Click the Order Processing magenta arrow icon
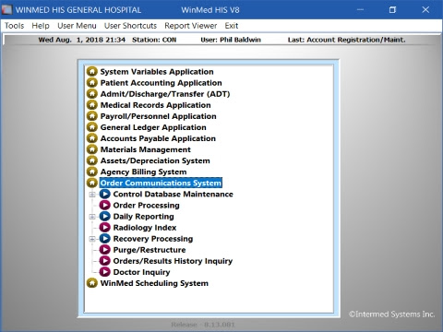 (x=104, y=205)
